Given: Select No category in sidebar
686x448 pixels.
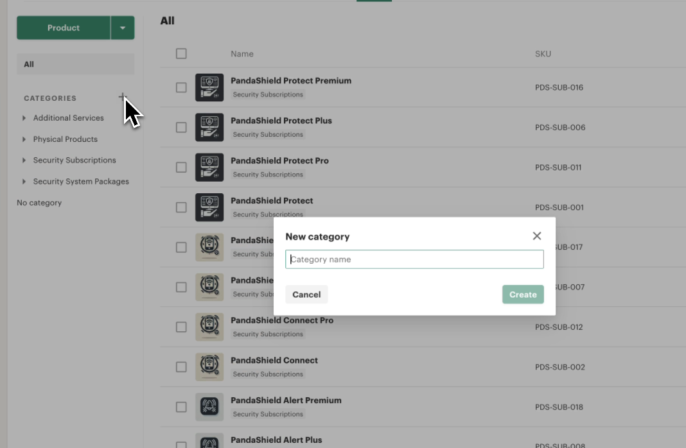Looking at the screenshot, I should [x=39, y=203].
